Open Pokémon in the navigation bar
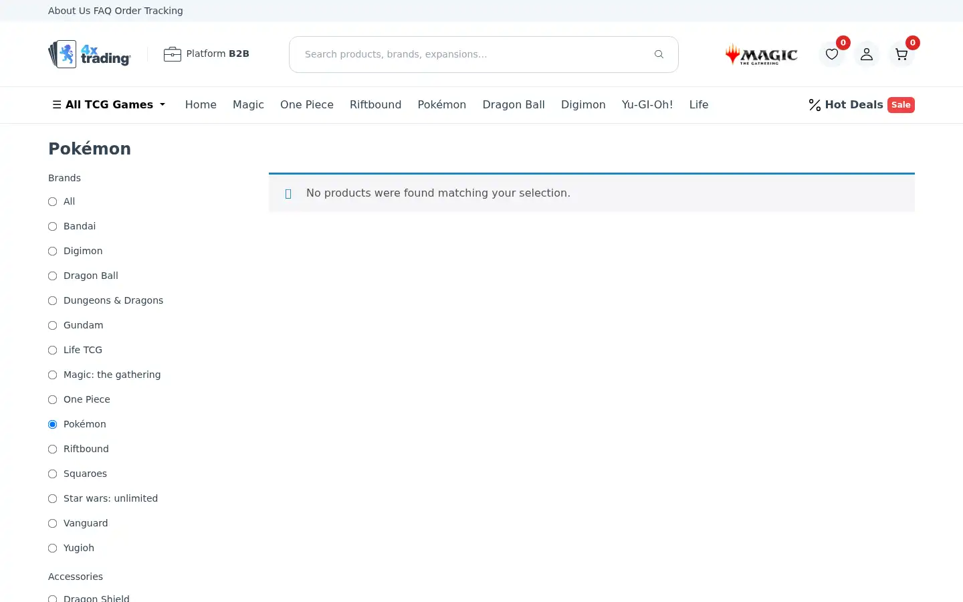Screen dimensions: 963x602 pos(442,105)
